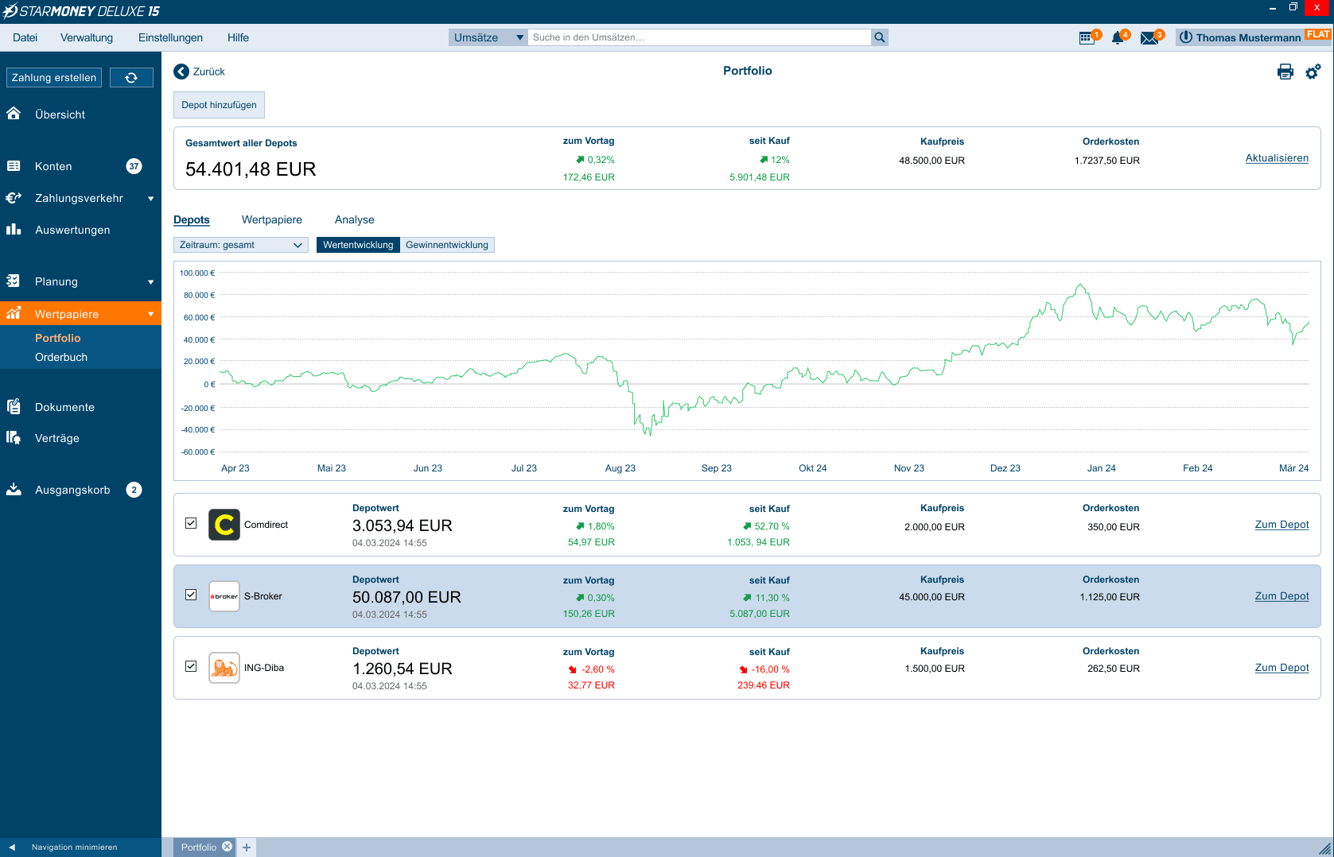This screenshot has height=857, width=1334.
Task: Open the calendar icon with badge 1
Action: click(x=1087, y=37)
